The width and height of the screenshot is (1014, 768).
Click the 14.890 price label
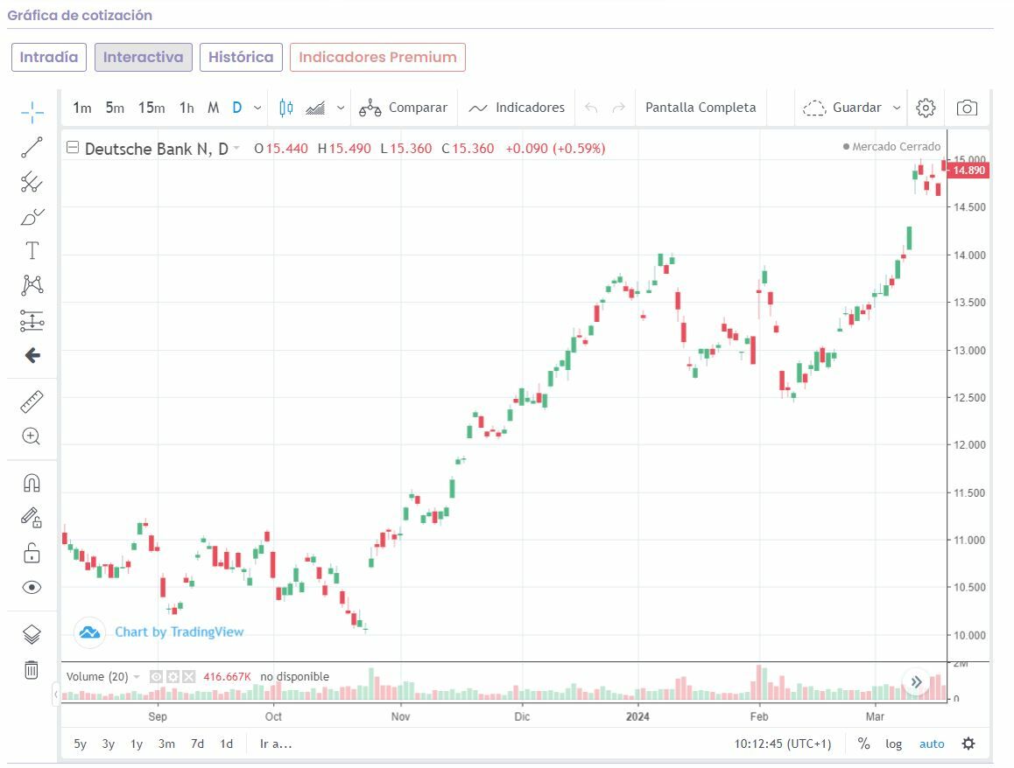[x=968, y=171]
